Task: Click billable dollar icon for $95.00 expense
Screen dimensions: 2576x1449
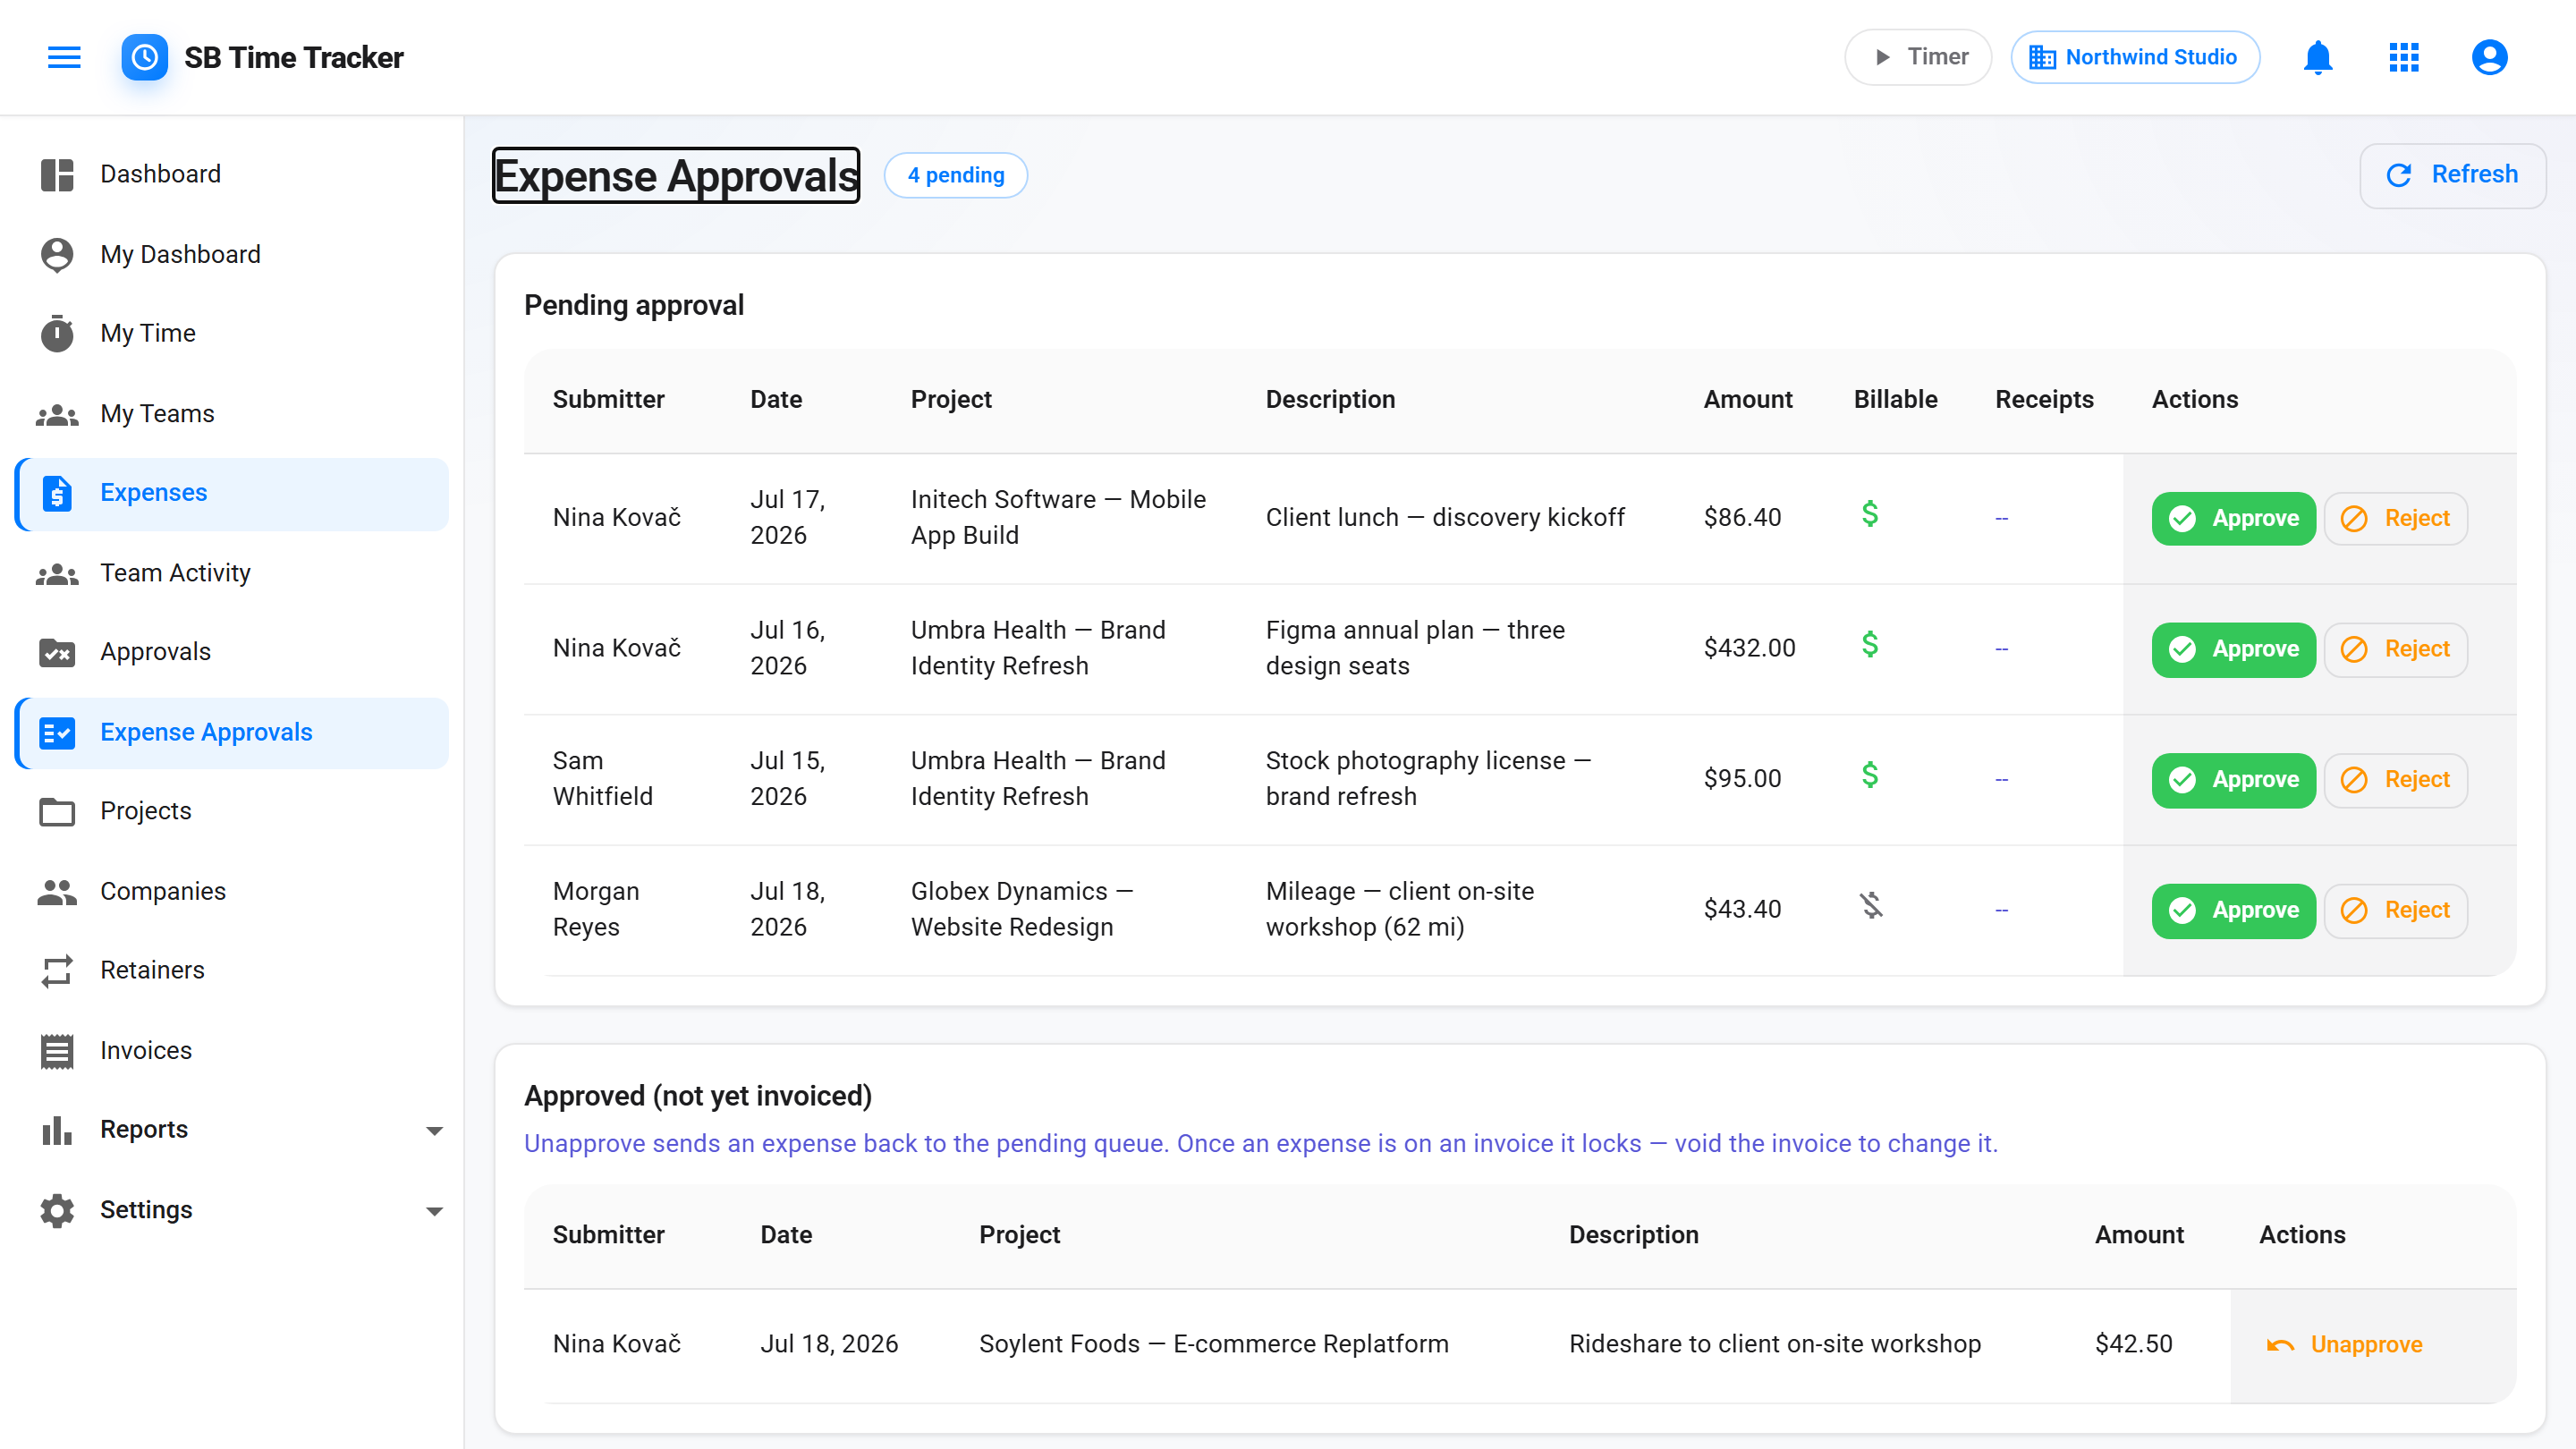Action: pos(1870,775)
